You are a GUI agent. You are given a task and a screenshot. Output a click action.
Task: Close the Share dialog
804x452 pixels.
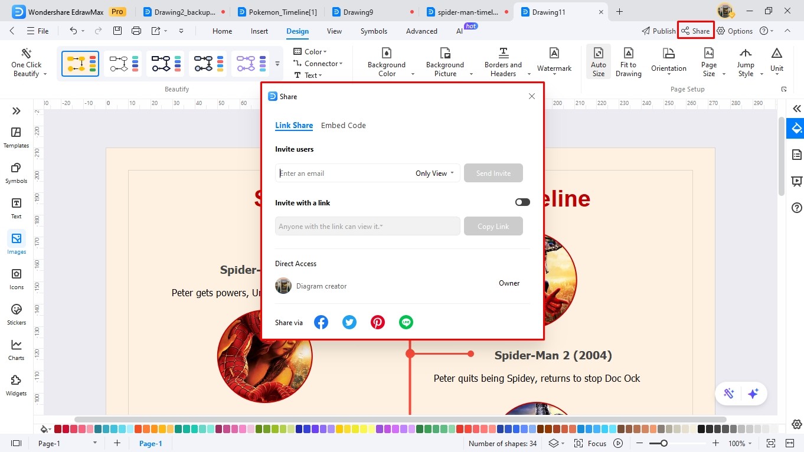[x=532, y=96]
